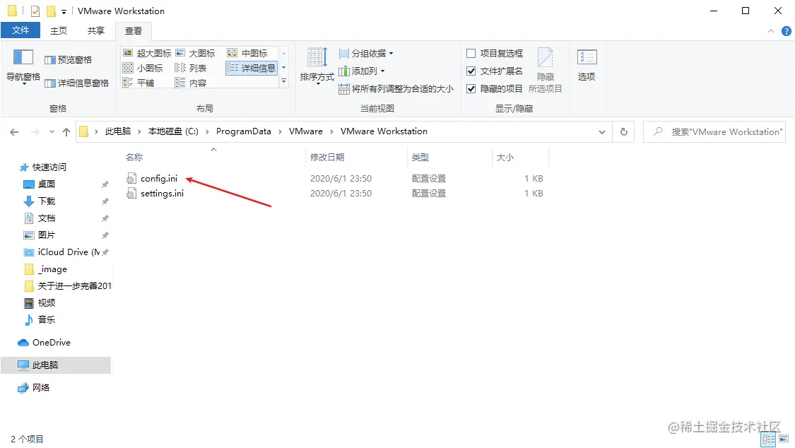Focus the search VMware Workstation box
This screenshot has width=795, height=448.
tap(714, 131)
